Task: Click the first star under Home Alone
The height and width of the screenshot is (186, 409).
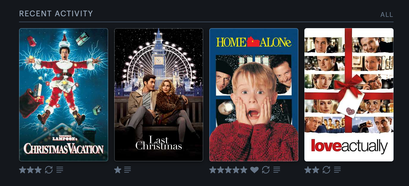Action: coord(213,170)
